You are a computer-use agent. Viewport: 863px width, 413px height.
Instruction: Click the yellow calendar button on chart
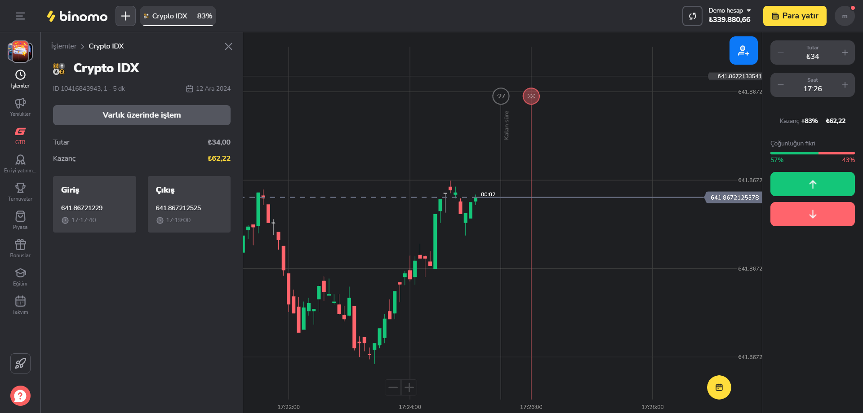(x=719, y=387)
